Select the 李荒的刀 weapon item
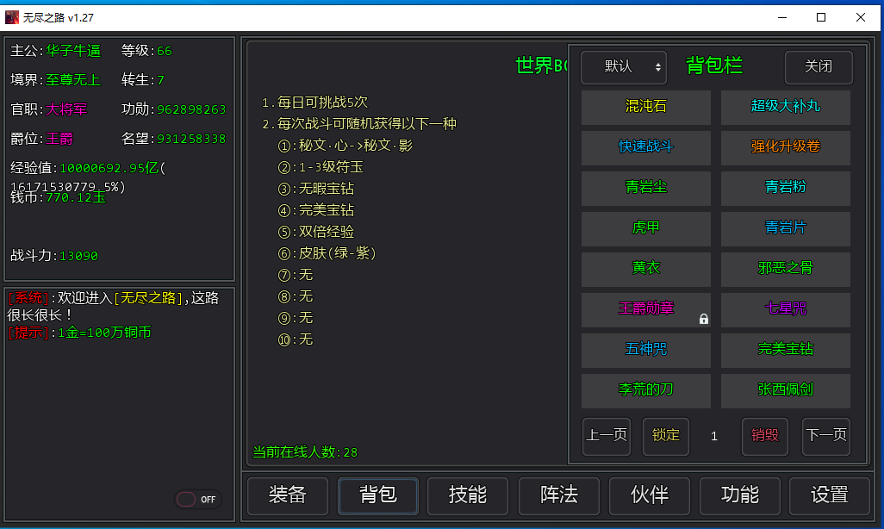Image resolution: width=884 pixels, height=529 pixels. click(x=645, y=389)
